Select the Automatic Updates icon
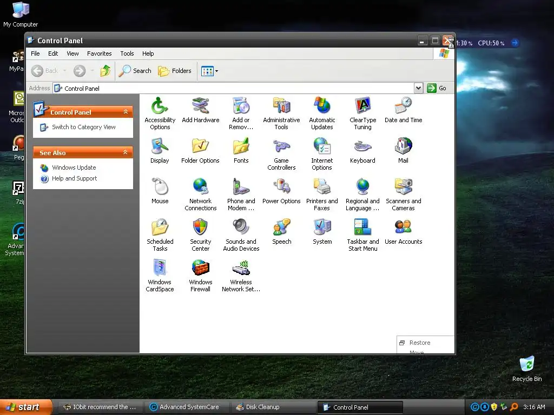Screen dimensions: 554x415 click(x=322, y=113)
